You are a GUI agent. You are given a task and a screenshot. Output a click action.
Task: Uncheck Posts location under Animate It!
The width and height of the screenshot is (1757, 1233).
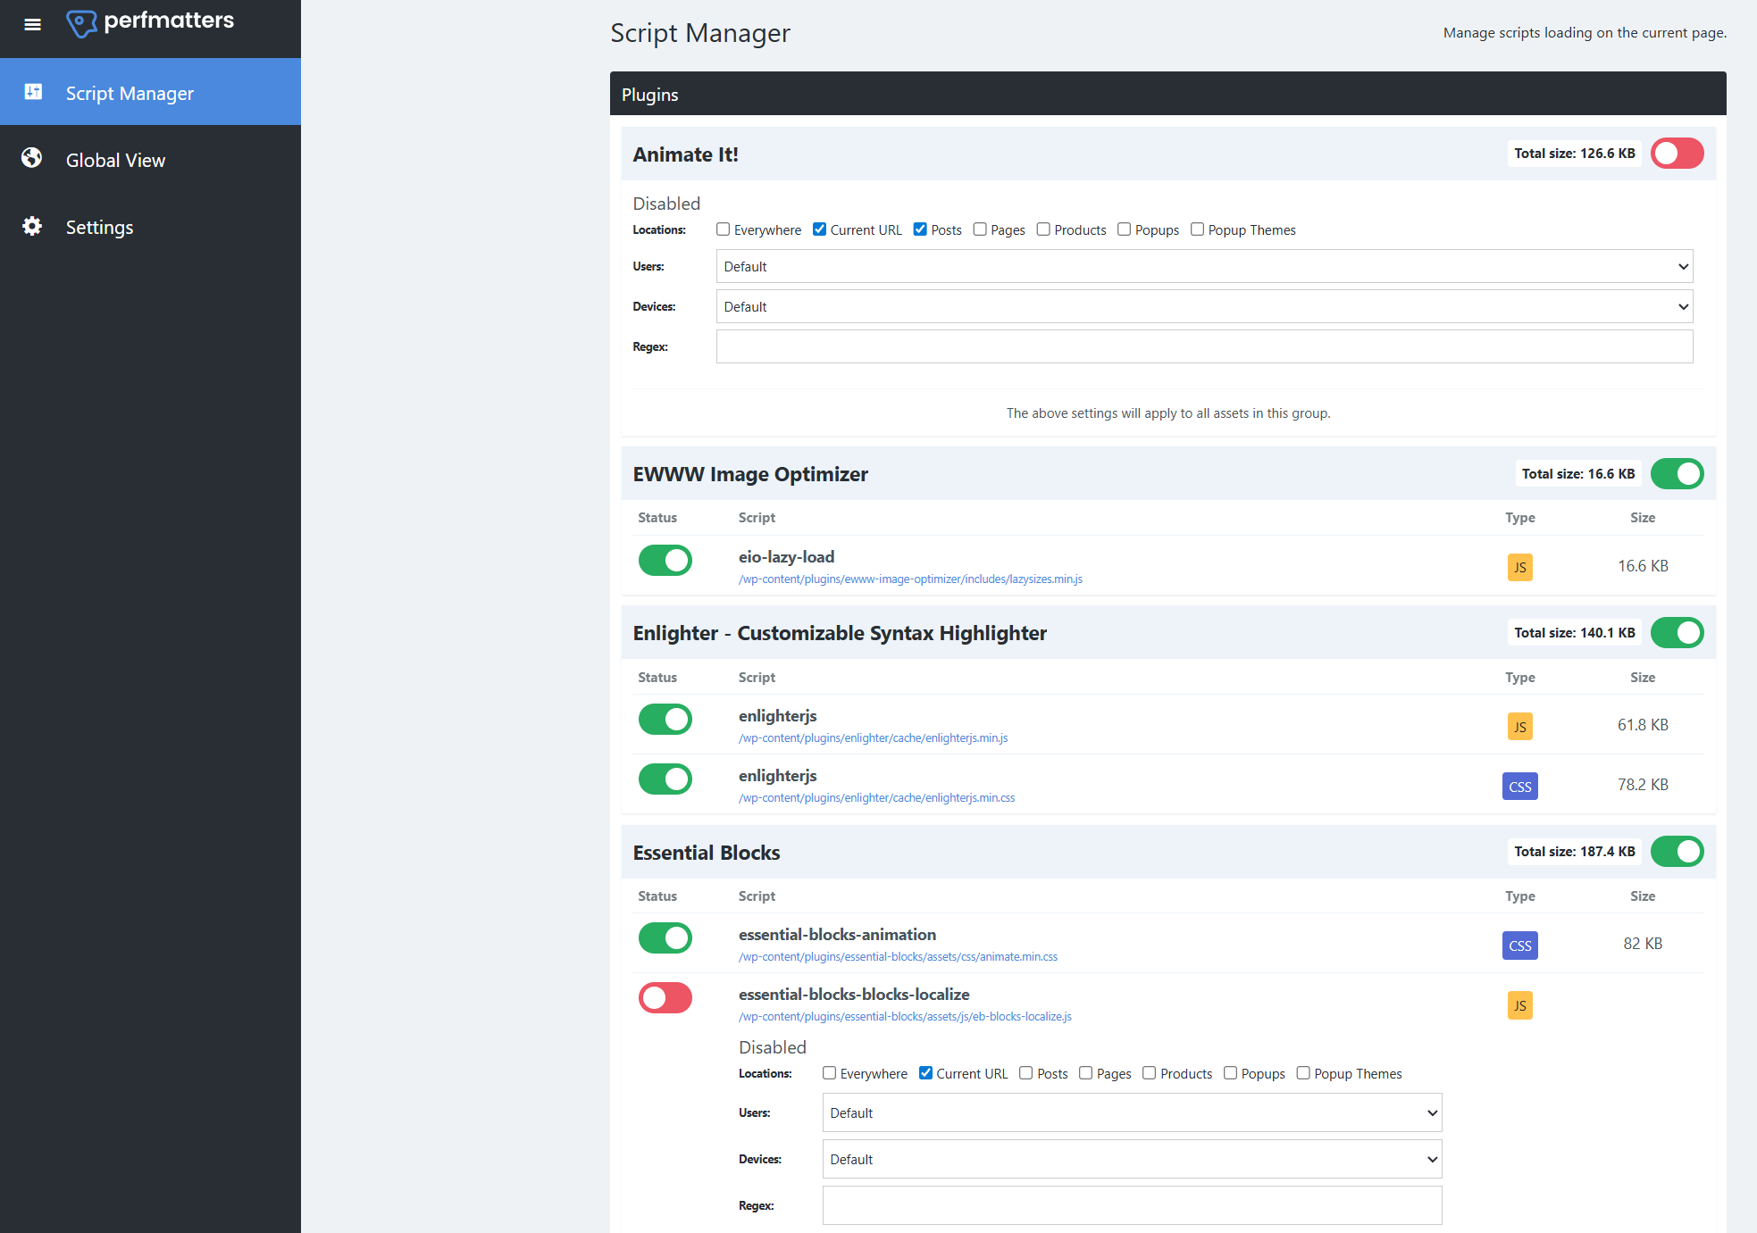pyautogui.click(x=920, y=229)
